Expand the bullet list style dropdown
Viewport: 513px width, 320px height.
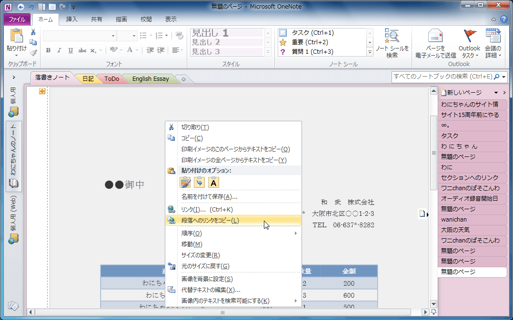(150, 35)
